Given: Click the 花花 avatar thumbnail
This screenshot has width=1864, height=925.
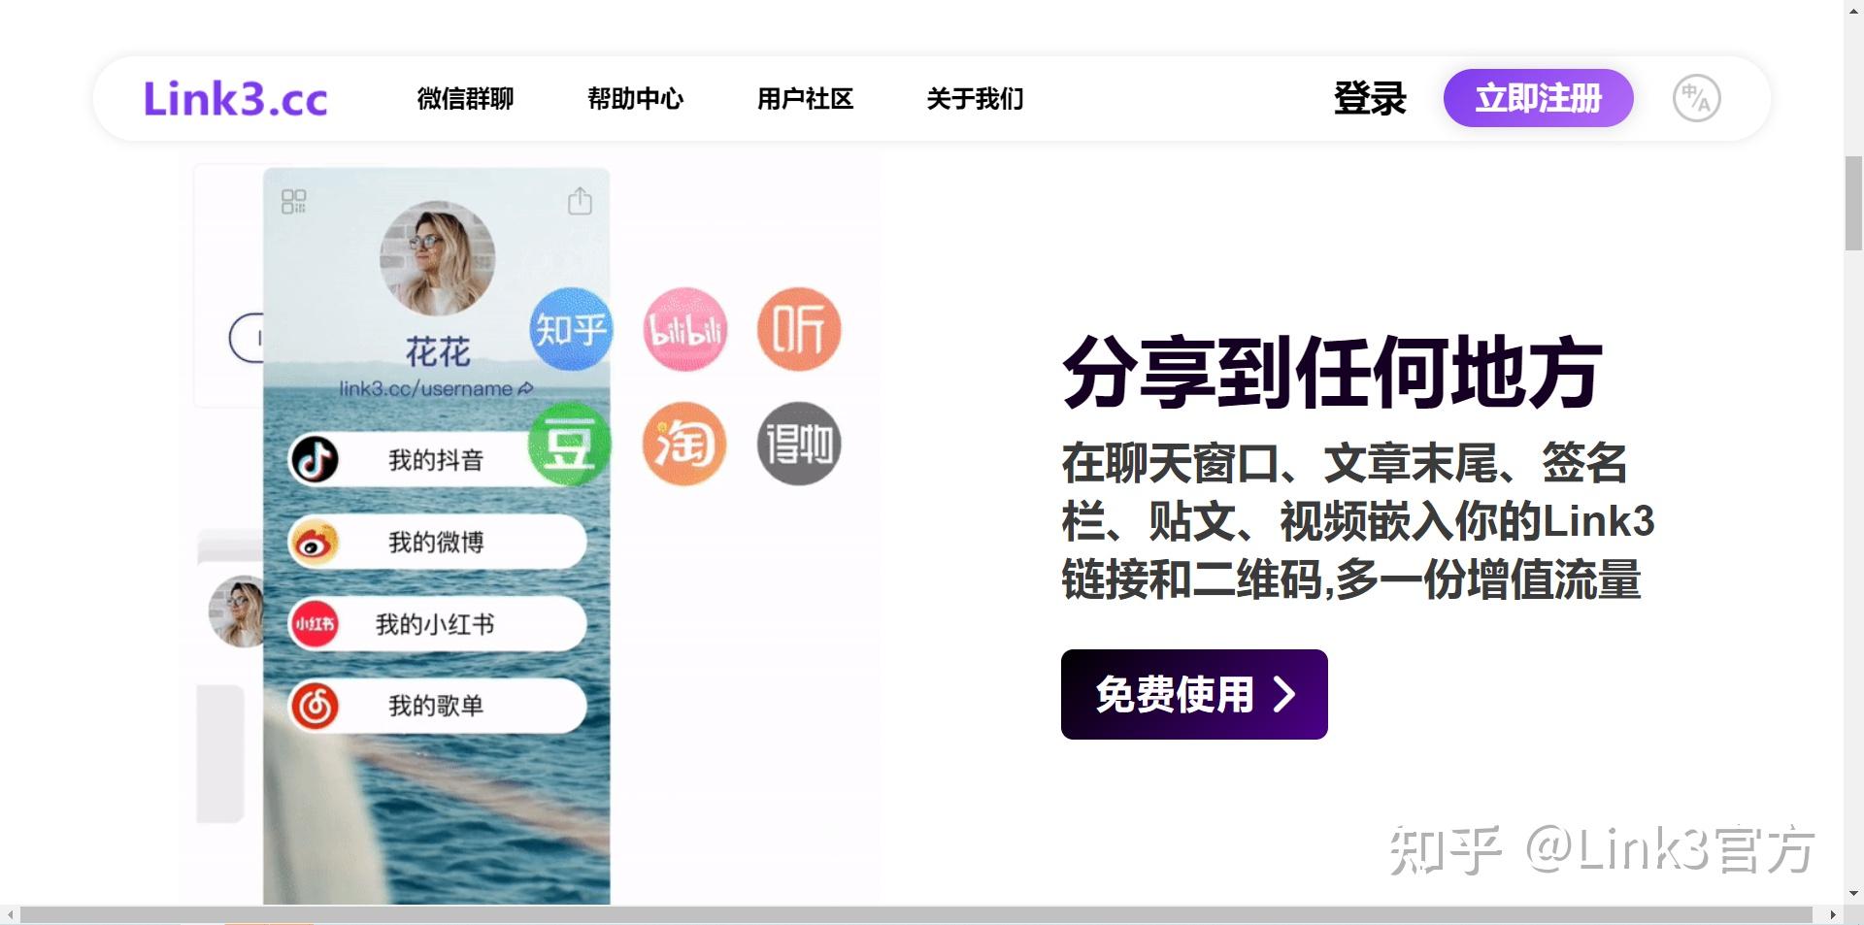Looking at the screenshot, I should click(437, 257).
